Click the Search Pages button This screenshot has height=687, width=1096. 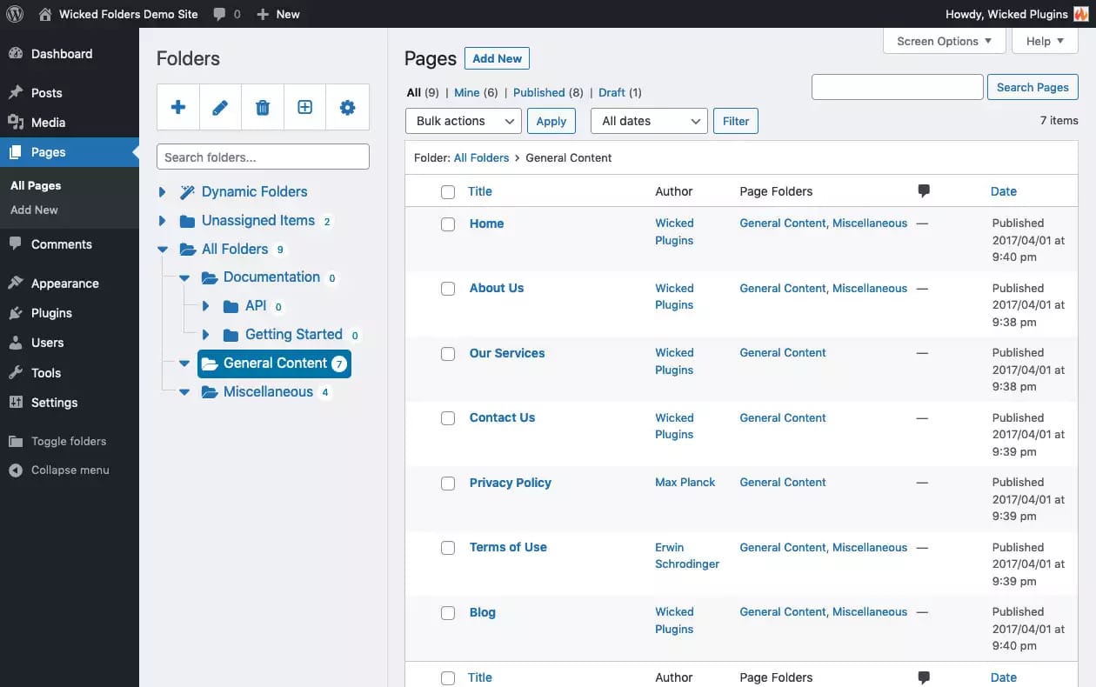click(x=1033, y=86)
